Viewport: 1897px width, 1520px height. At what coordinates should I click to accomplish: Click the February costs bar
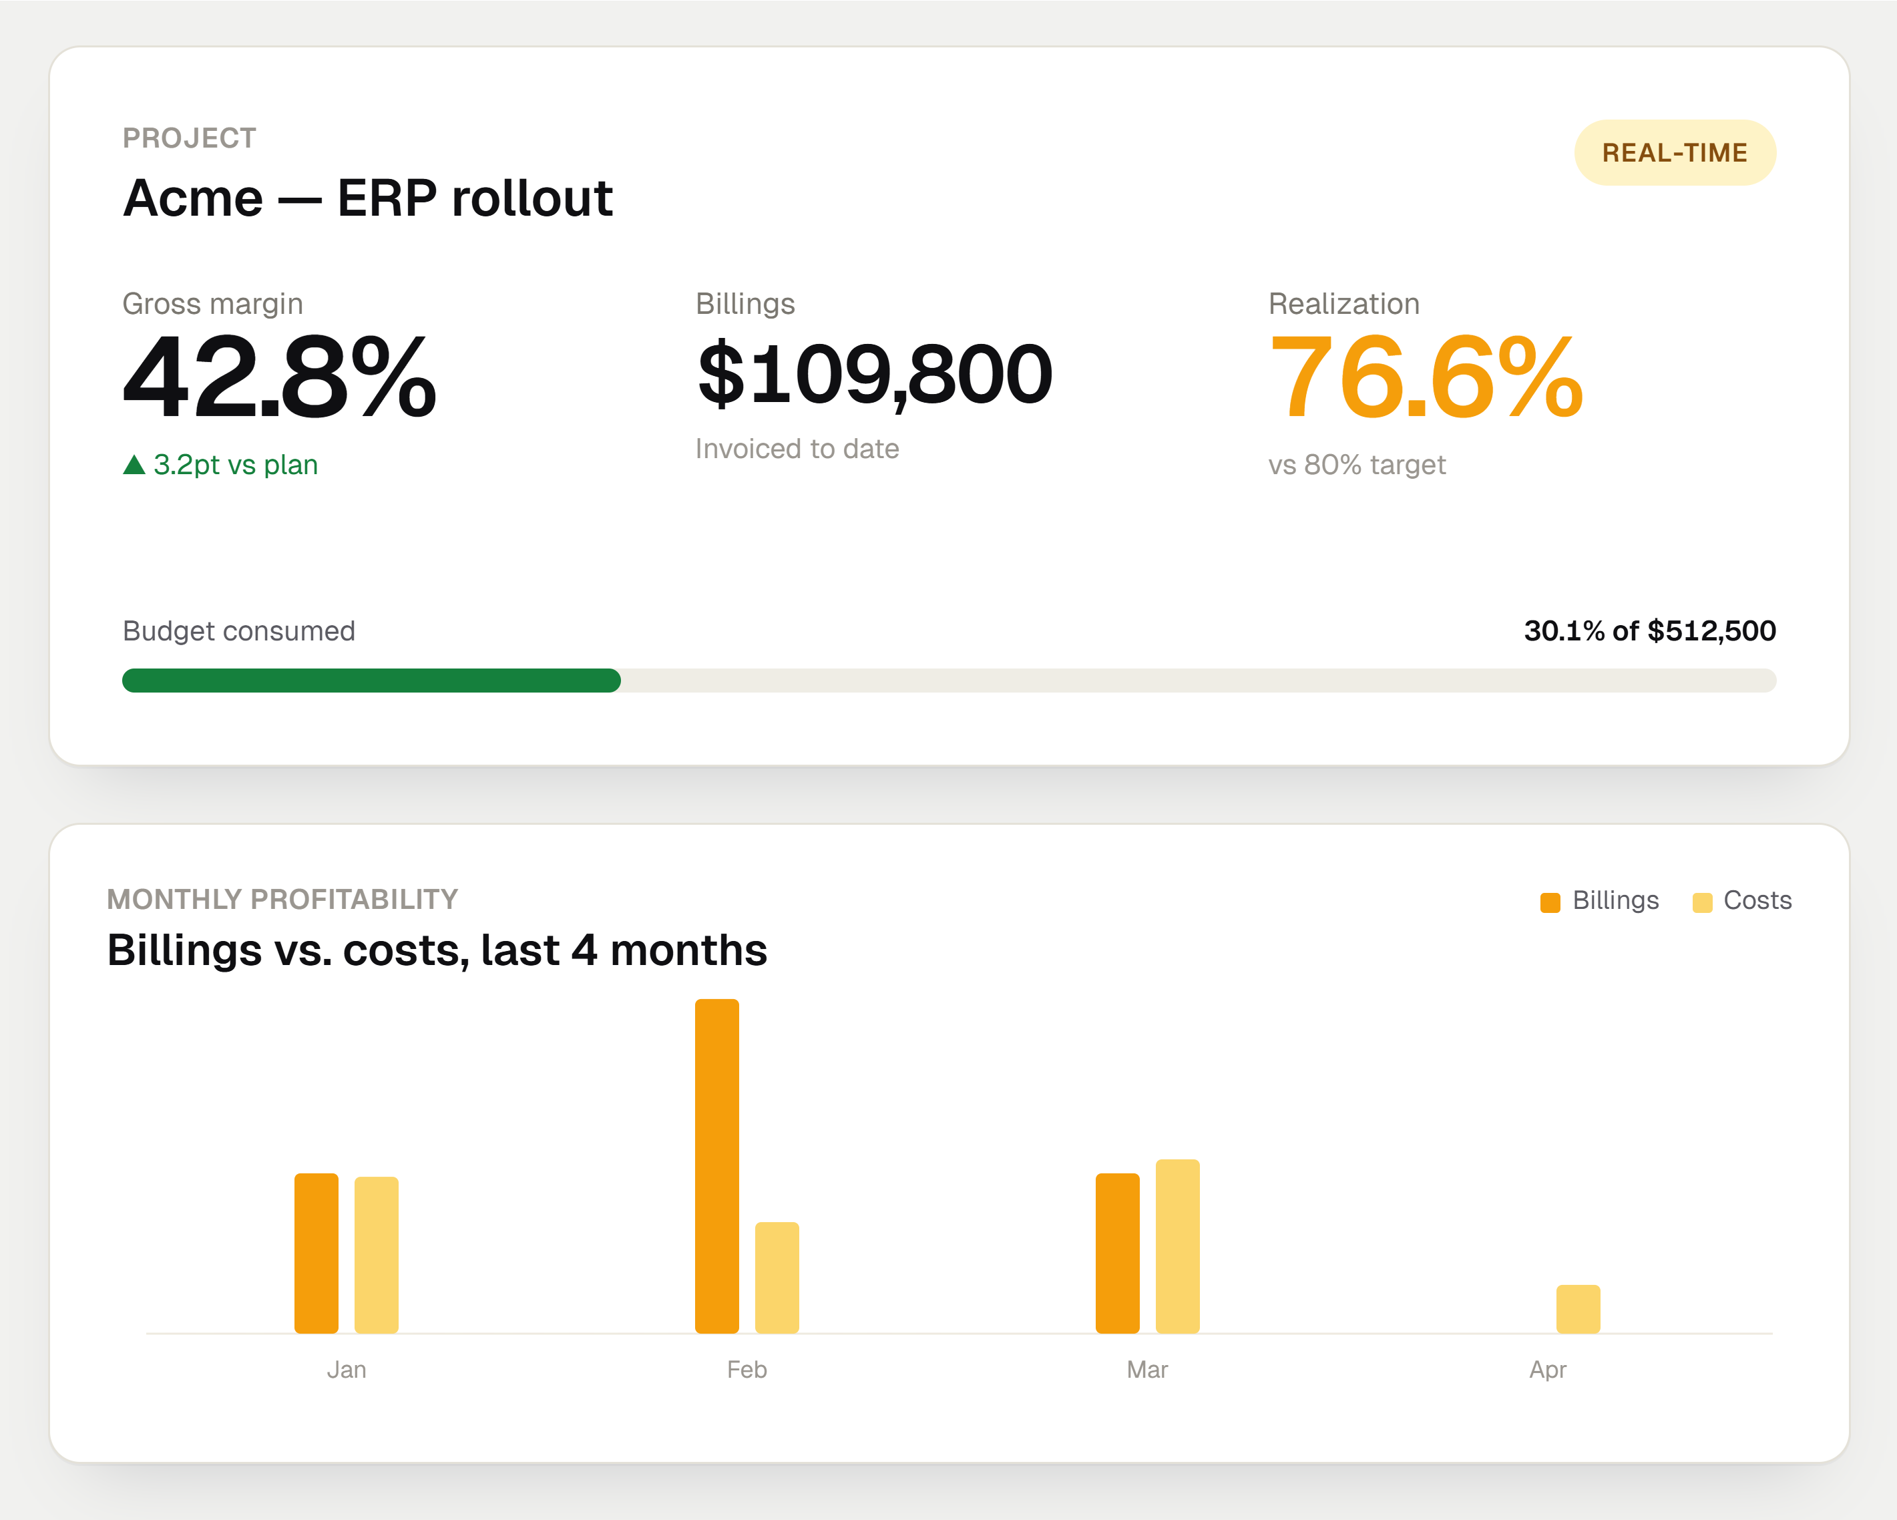click(x=777, y=1278)
